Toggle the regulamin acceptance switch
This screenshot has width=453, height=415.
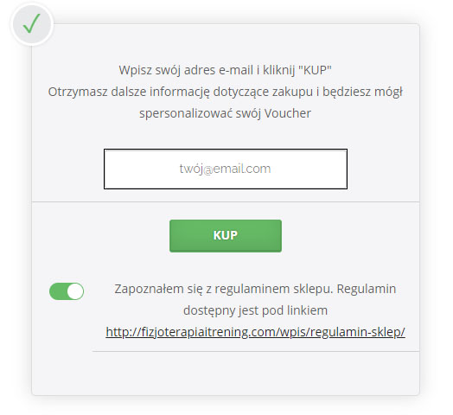67,291
